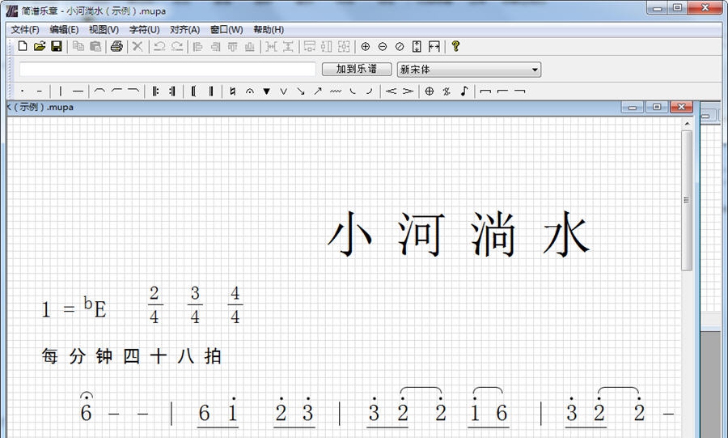Image resolution: width=728 pixels, height=438 pixels.
Task: Open the 文件(F) menu
Action: [25, 30]
